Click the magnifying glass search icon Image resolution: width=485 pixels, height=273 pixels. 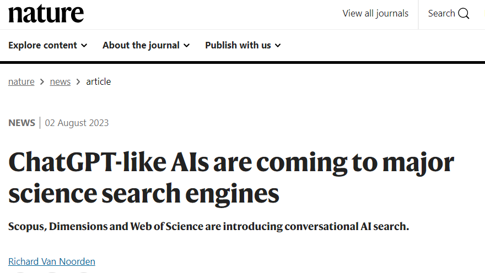(x=464, y=14)
